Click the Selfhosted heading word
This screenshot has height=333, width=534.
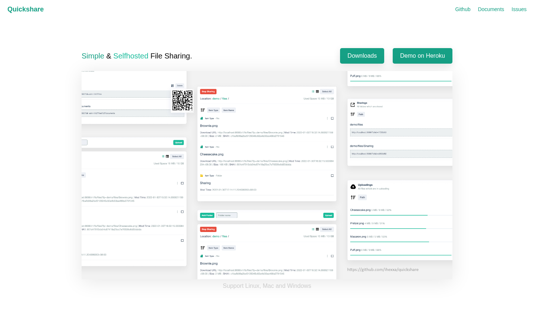point(131,56)
